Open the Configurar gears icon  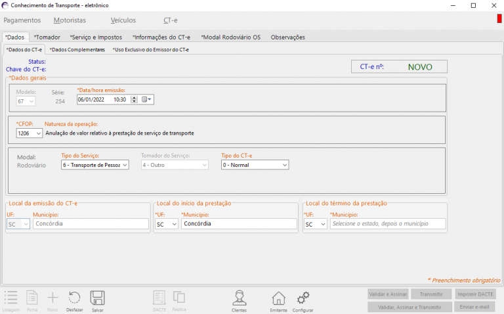point(303,298)
